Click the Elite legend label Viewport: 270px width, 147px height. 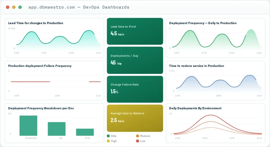(114, 136)
